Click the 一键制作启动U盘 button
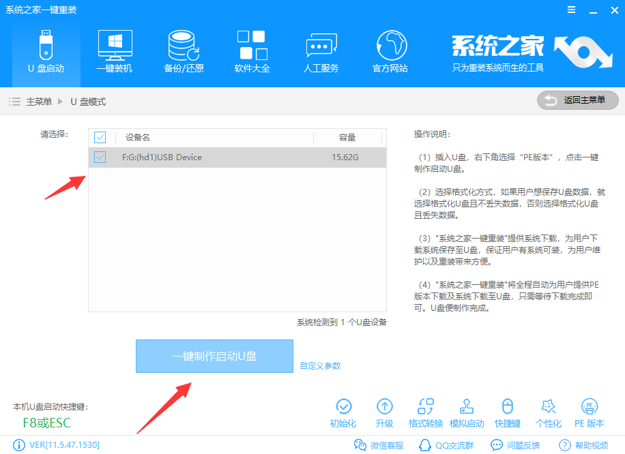 point(214,357)
